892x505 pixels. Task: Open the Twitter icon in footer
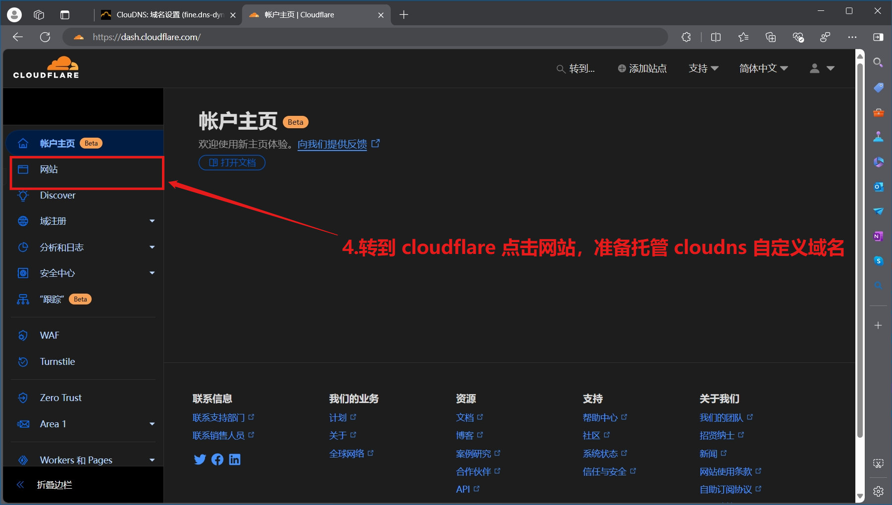(200, 459)
